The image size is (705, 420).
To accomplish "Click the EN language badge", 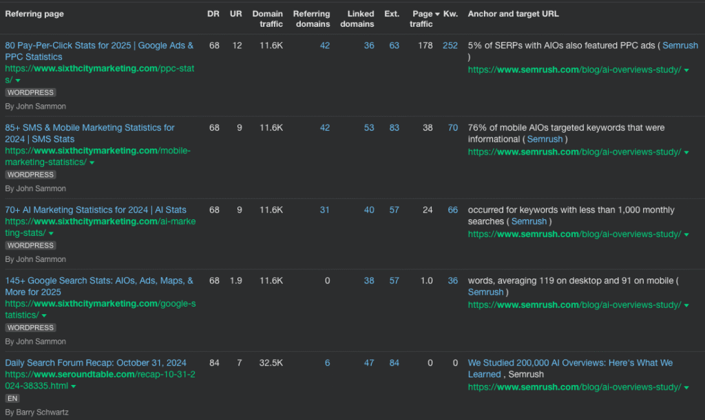I will [x=12, y=399].
